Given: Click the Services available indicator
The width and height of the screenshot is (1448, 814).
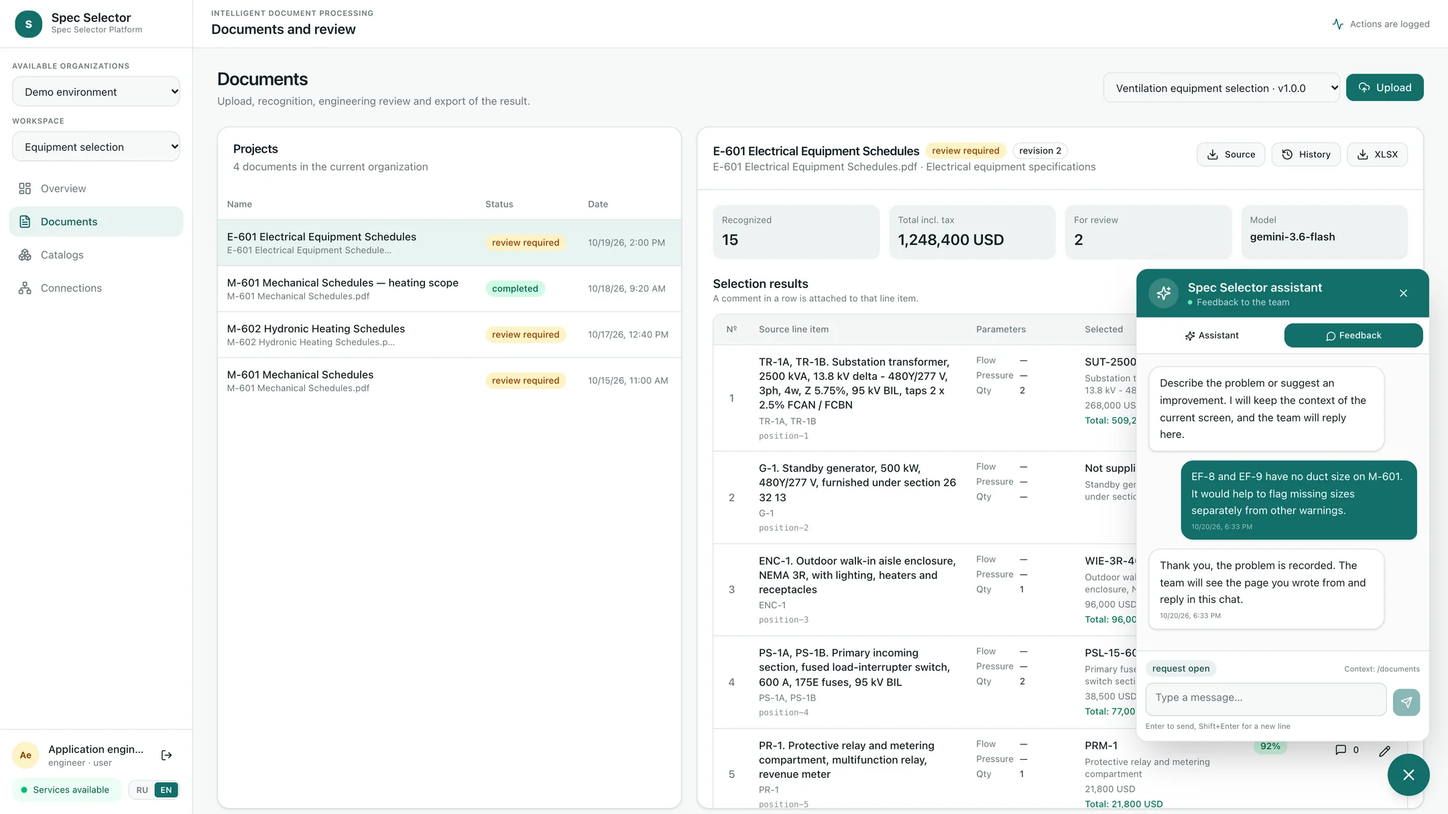Looking at the screenshot, I should 66,790.
